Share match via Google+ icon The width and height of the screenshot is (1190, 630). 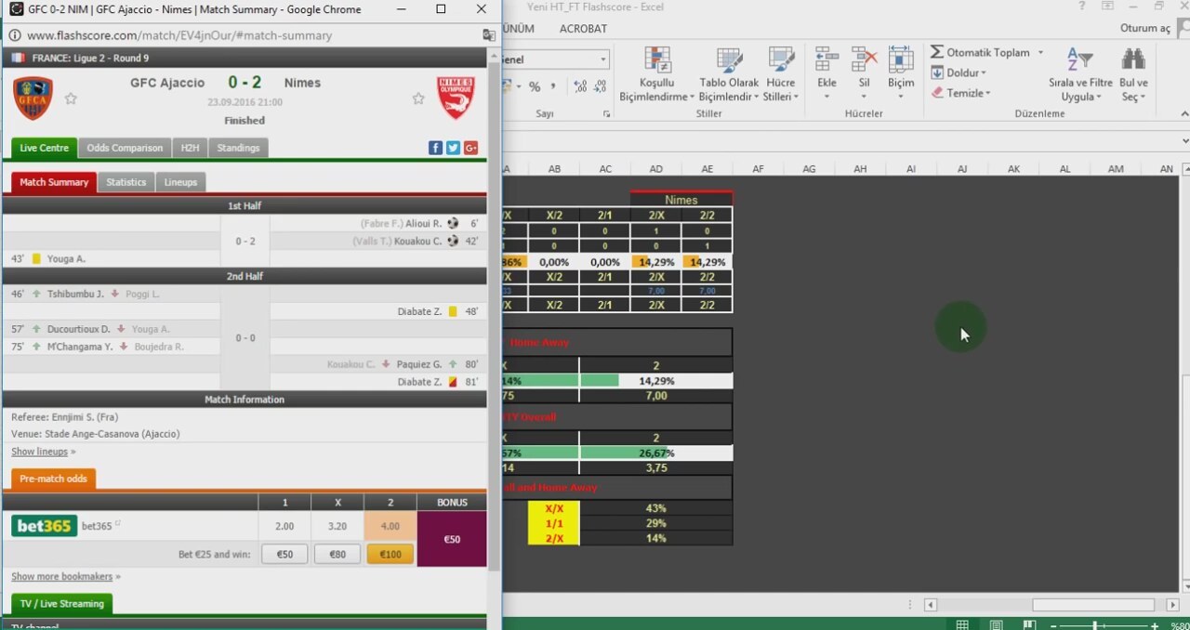pos(470,148)
